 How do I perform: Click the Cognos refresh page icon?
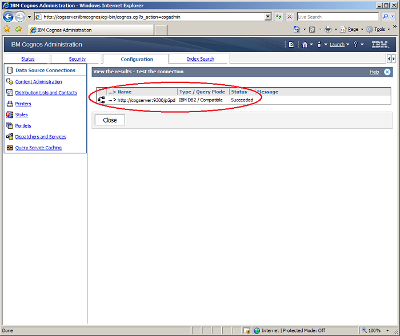(x=291, y=45)
